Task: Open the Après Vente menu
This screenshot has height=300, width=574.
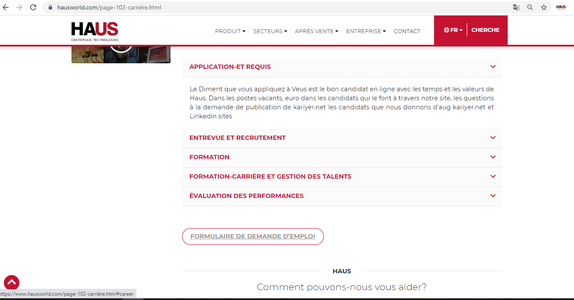Action: (316, 31)
